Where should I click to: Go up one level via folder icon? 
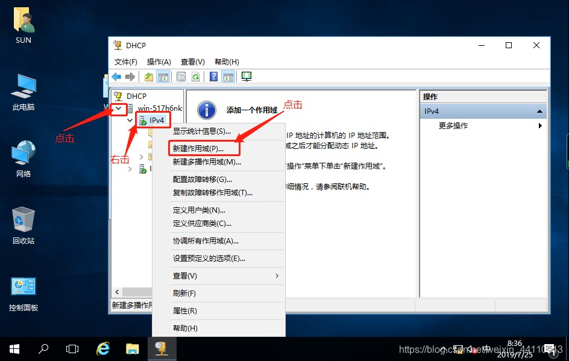[149, 77]
